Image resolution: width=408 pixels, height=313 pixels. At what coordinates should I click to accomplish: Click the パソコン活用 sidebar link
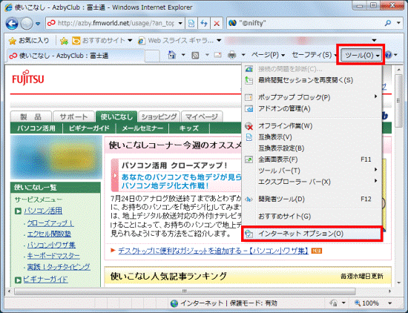[x=43, y=211]
